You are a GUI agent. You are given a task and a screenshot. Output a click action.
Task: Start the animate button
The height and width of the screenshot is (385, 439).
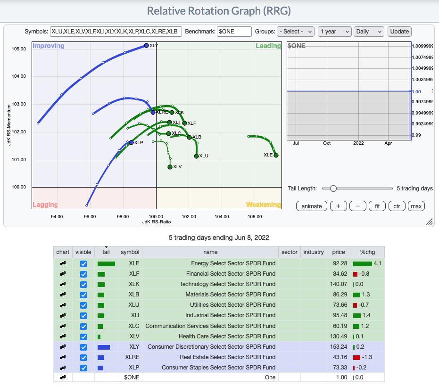pos(311,206)
